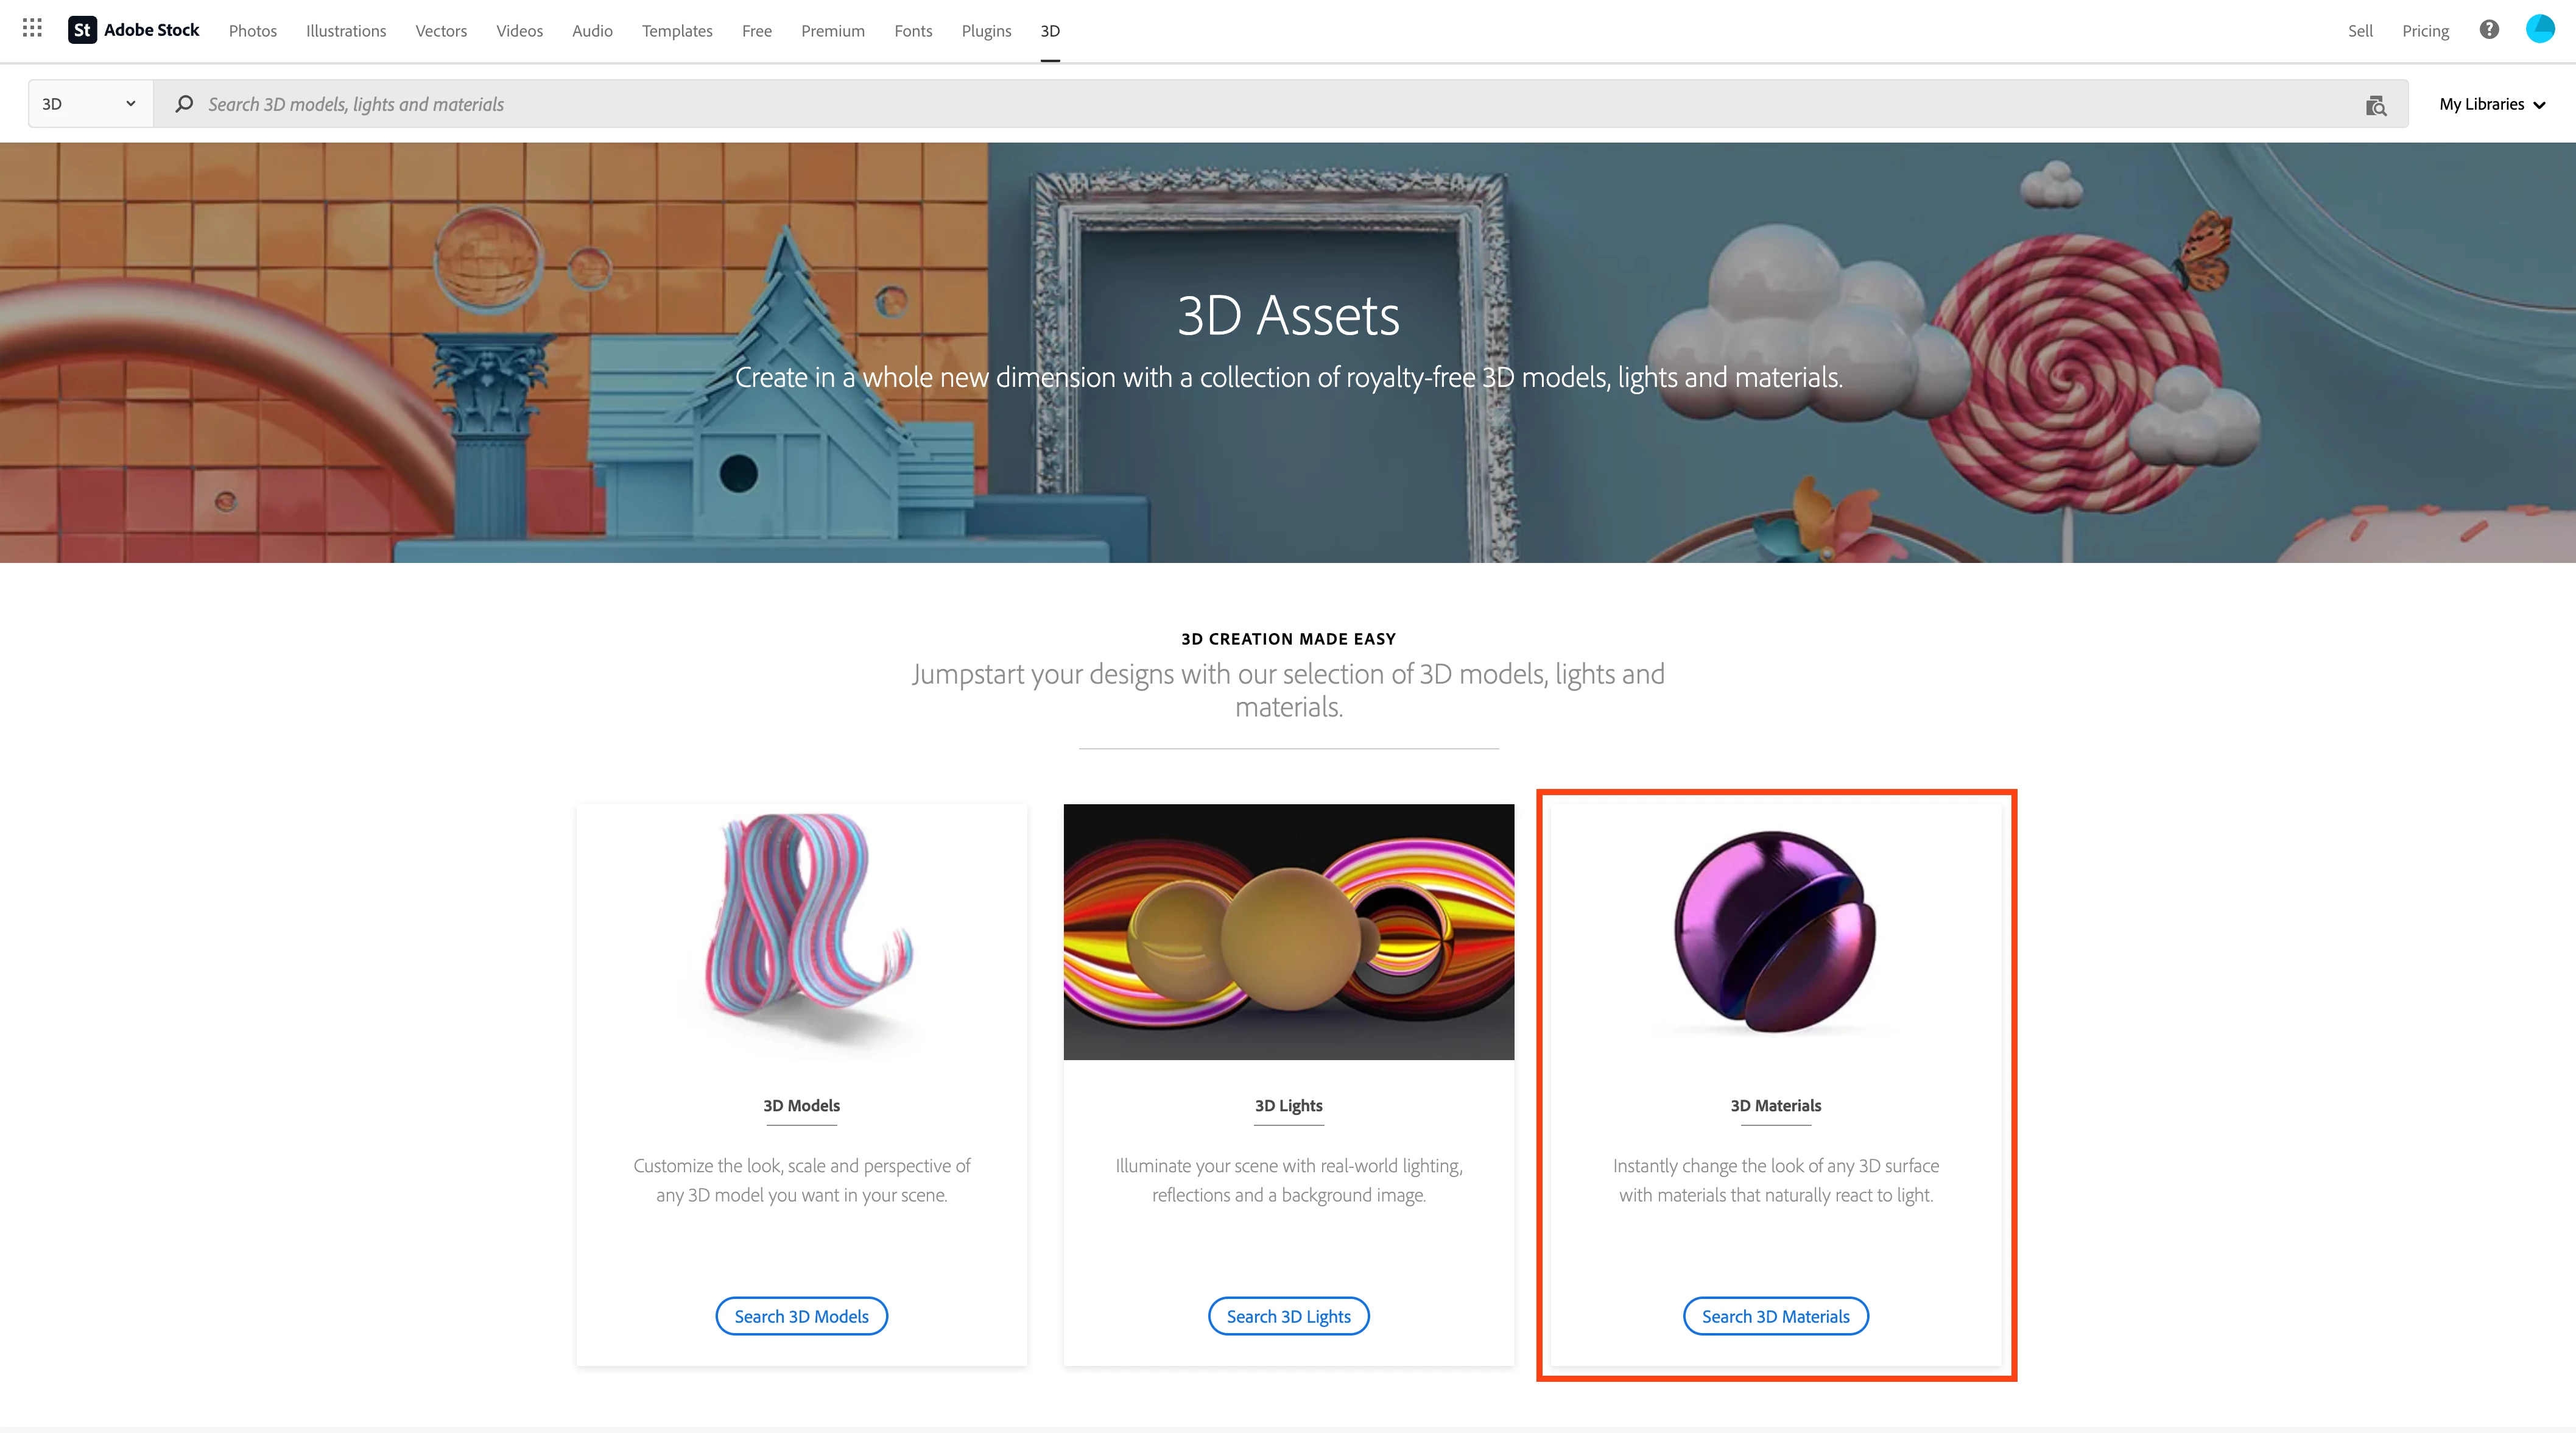
Task: Click the Search 3D Lights button
Action: pyautogui.click(x=1288, y=1316)
